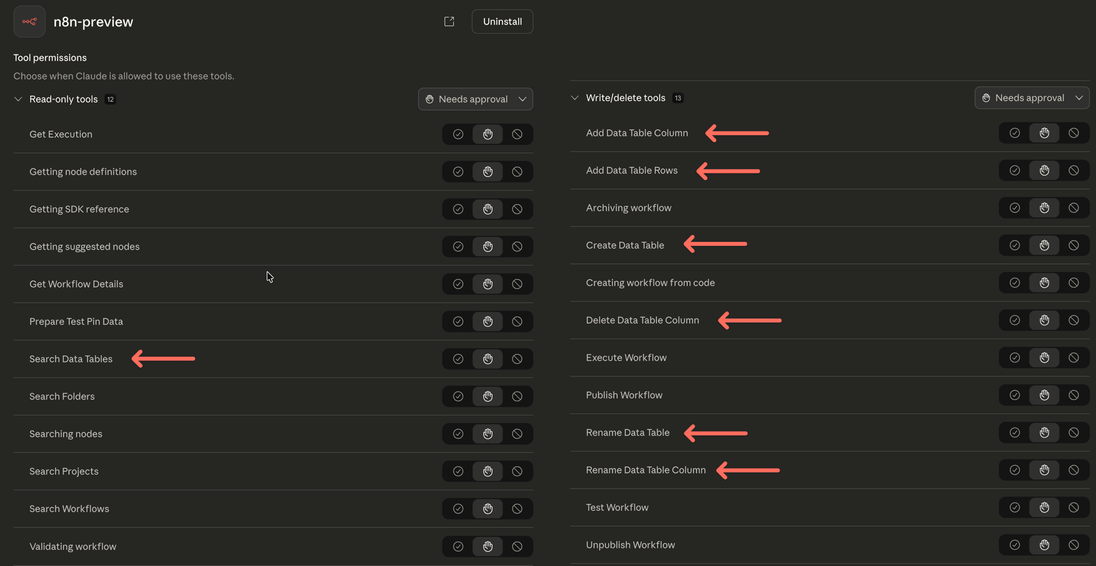Screen dimensions: 1096x566
Task: Click the Test Workflow tool label
Action: click(617, 507)
